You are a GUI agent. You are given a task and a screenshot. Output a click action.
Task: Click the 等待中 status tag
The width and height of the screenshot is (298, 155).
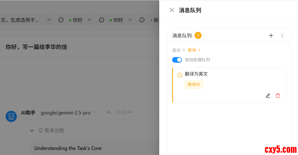(x=194, y=85)
